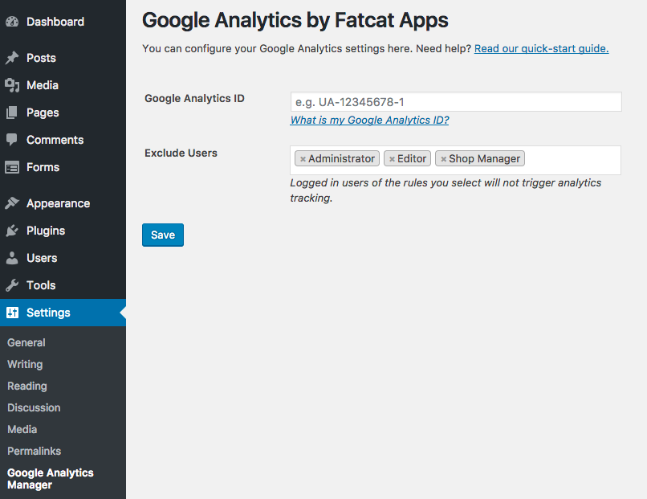The width and height of the screenshot is (647, 499).
Task: Focus the Google Analytics ID field
Action: tap(455, 102)
